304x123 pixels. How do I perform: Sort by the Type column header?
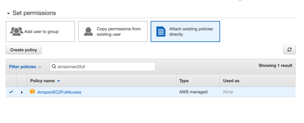[184, 81]
